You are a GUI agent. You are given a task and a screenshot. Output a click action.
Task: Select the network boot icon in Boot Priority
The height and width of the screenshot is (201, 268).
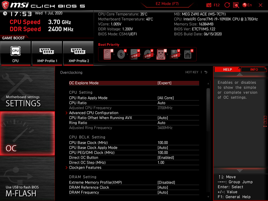[x=187, y=54]
